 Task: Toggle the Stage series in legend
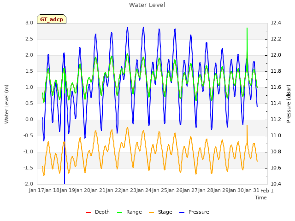(160, 212)
